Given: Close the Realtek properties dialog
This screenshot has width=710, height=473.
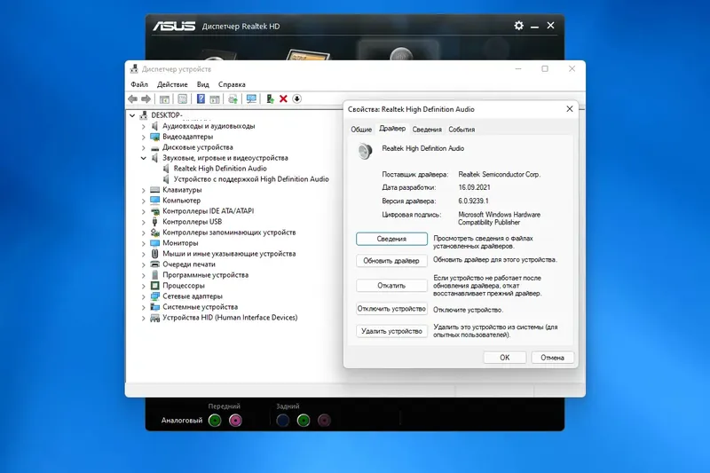Looking at the screenshot, I should click(570, 109).
